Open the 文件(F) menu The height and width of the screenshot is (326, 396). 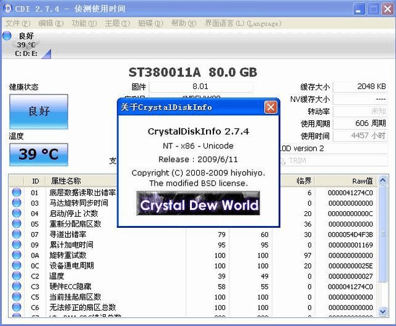click(x=18, y=23)
